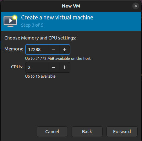This screenshot has width=142, height=141.
Task: Go Forward to the next step
Action: point(122,132)
